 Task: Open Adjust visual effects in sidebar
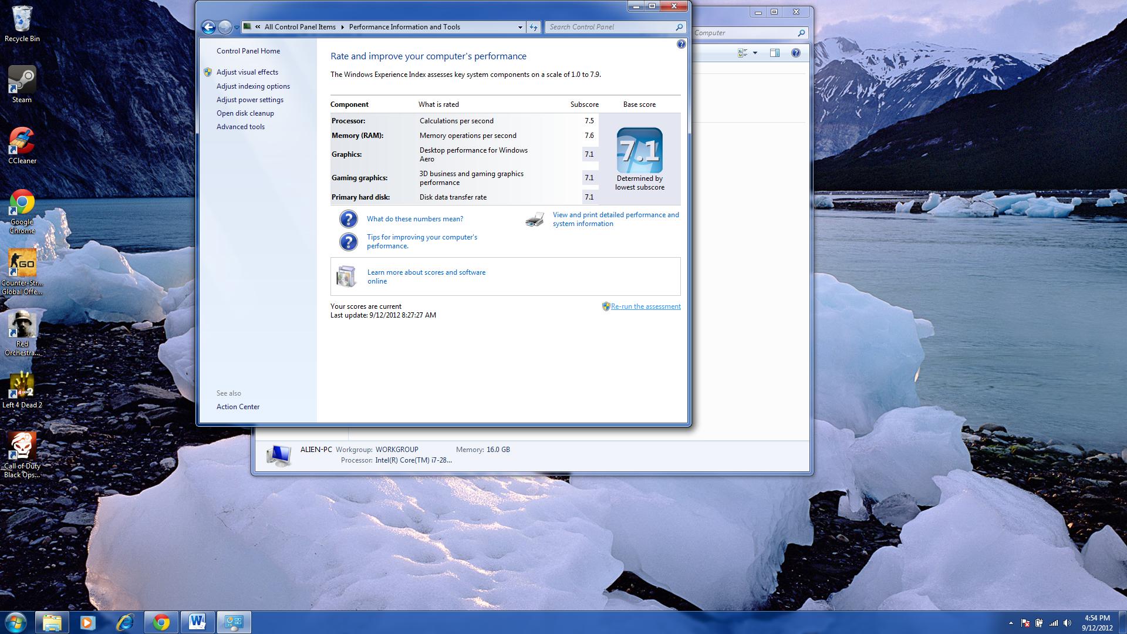(x=247, y=72)
